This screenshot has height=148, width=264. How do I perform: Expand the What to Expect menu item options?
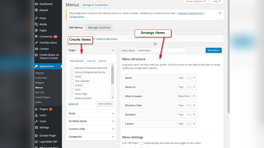click(x=194, y=96)
